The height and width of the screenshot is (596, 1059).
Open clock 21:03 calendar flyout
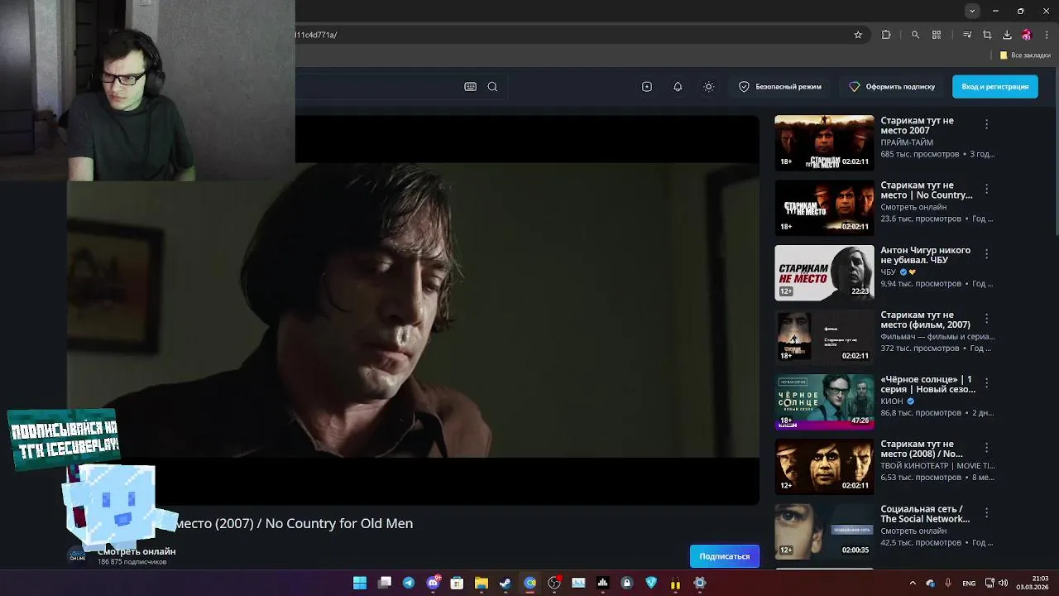pyautogui.click(x=1034, y=583)
